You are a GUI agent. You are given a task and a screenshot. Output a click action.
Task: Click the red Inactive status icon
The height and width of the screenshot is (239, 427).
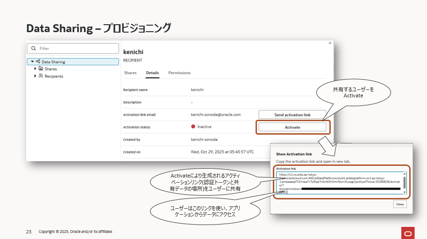pos(193,127)
